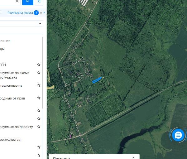187x159 pixels.
Task: Close the Результаты поиска tab
Action: pos(41,13)
